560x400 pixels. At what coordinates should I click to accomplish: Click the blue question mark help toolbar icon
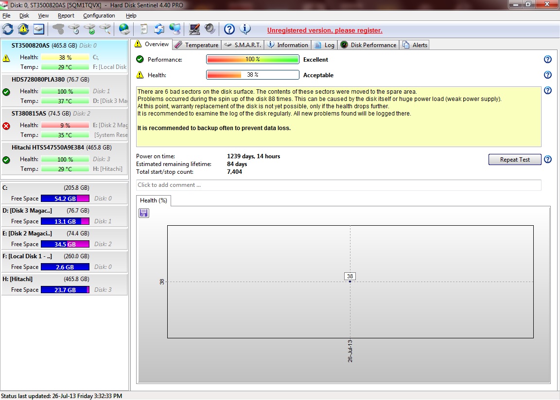229,29
